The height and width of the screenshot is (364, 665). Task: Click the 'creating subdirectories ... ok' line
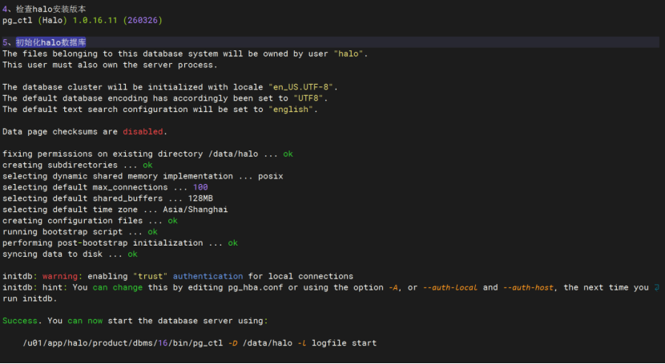coord(78,165)
